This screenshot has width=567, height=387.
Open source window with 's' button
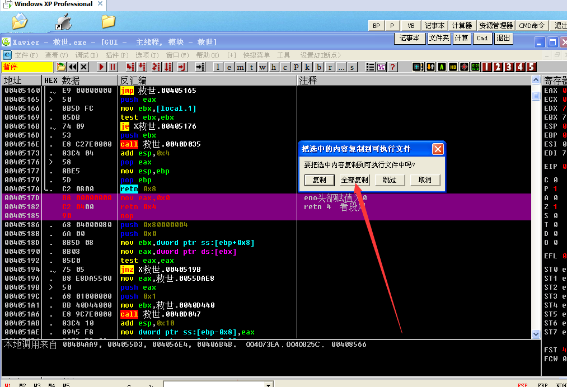pyautogui.click(x=352, y=67)
